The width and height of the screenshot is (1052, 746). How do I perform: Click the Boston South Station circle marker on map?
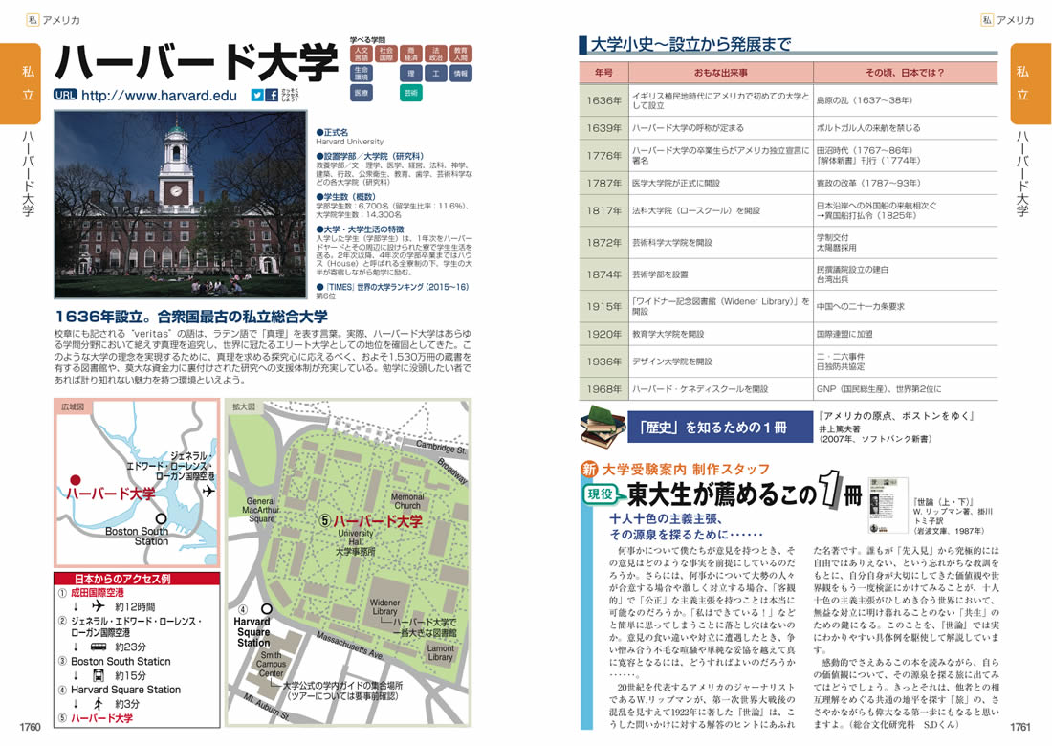(161, 518)
